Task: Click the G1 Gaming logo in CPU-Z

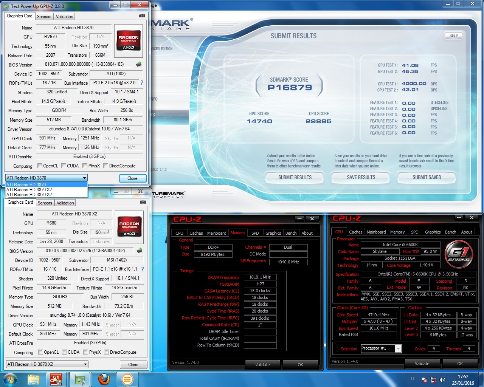Action: [458, 255]
